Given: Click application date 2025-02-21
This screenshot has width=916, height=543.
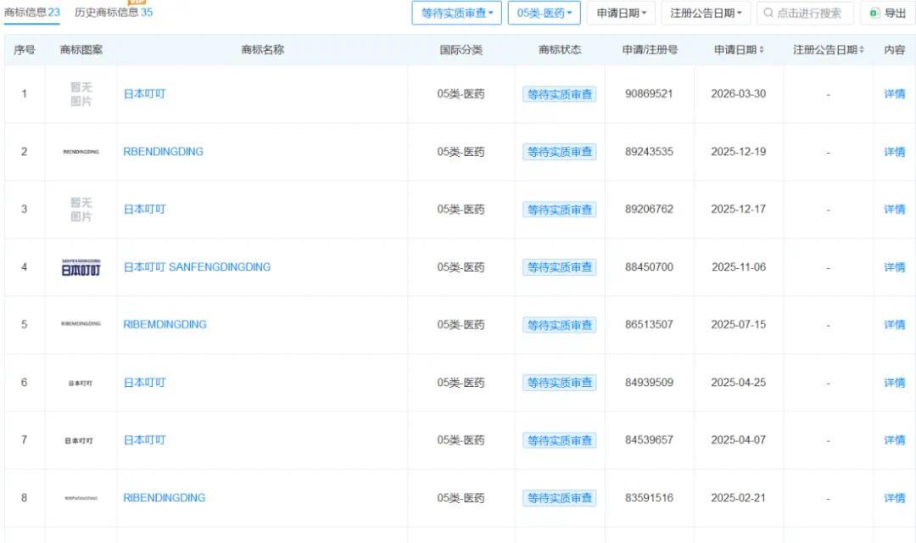Looking at the screenshot, I should 739,498.
